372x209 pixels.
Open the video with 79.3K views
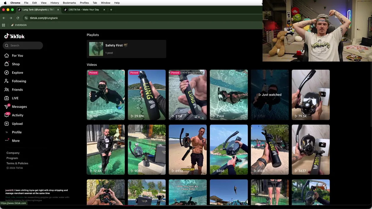(311, 95)
